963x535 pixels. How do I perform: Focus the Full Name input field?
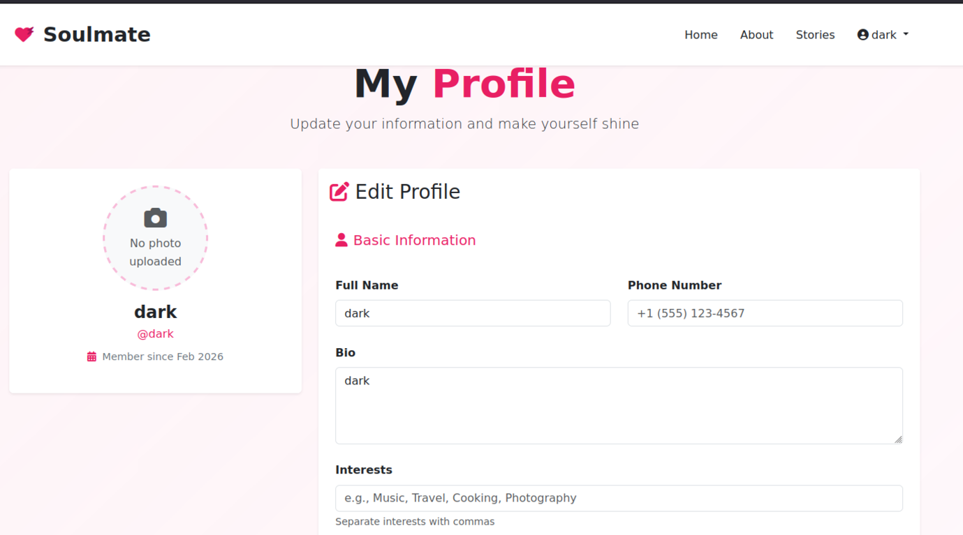(x=473, y=313)
